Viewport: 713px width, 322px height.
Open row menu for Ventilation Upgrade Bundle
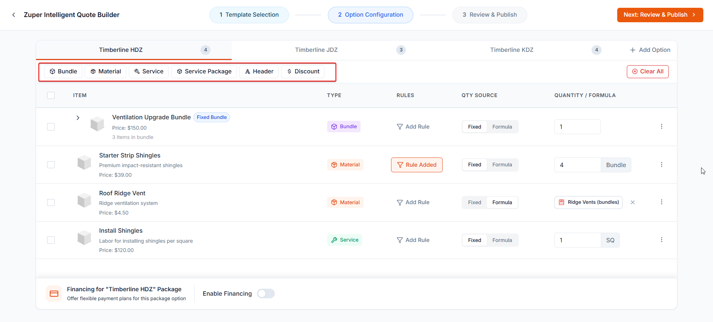[x=661, y=126]
